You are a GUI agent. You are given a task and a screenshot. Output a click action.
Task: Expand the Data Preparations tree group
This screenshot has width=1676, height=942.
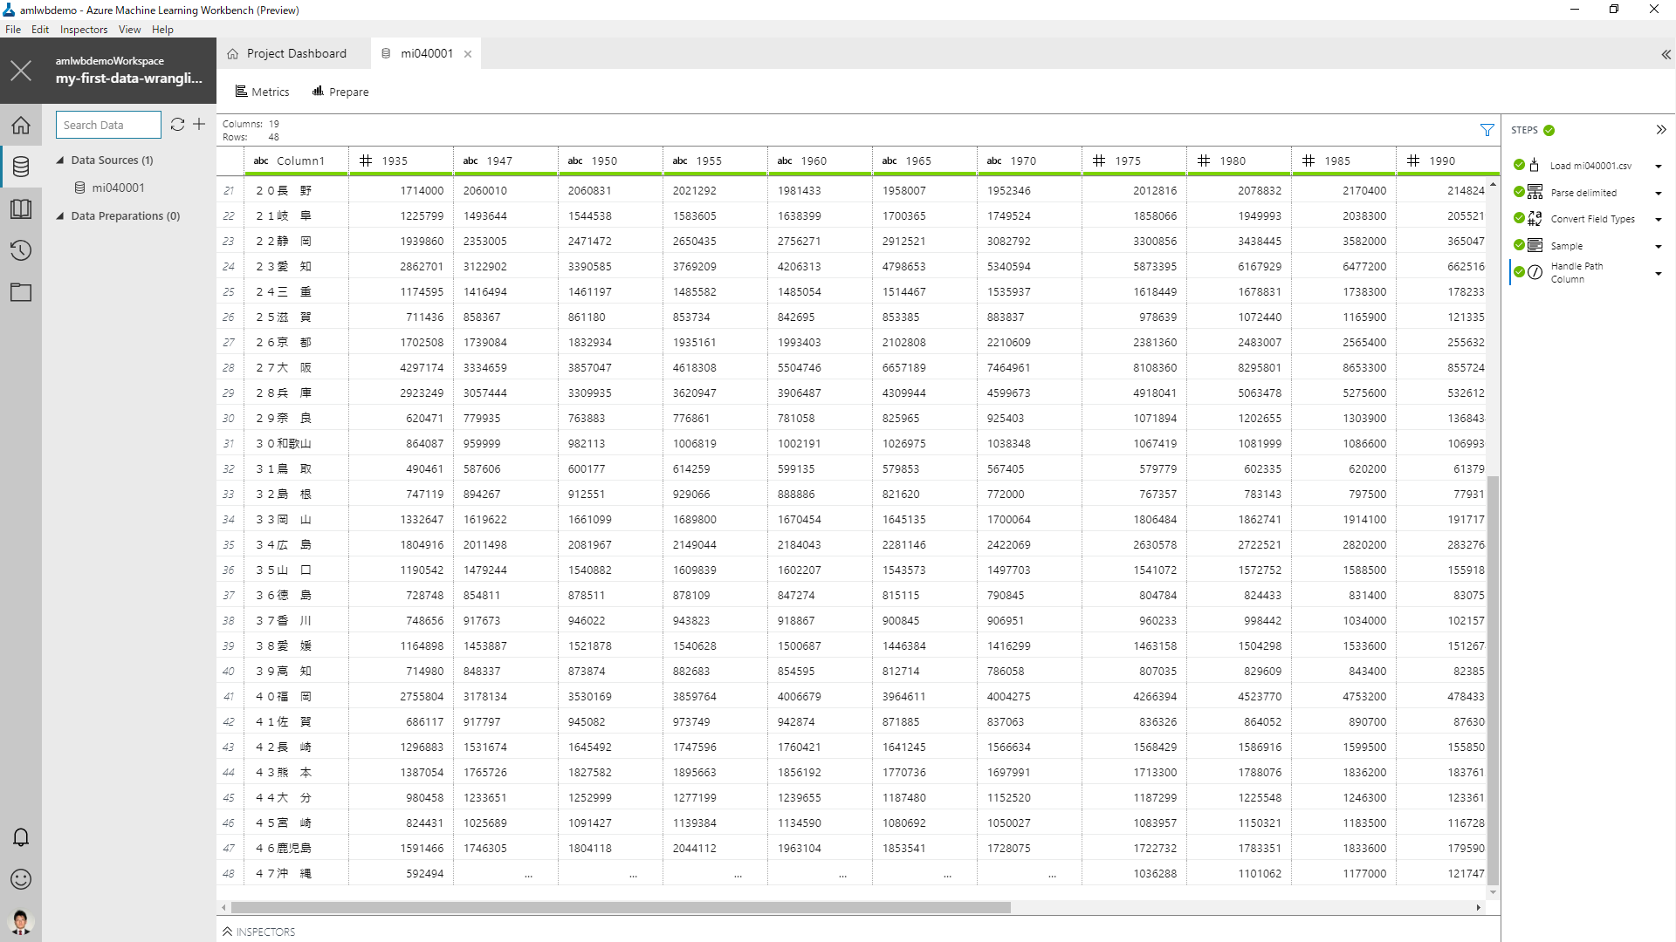click(60, 216)
